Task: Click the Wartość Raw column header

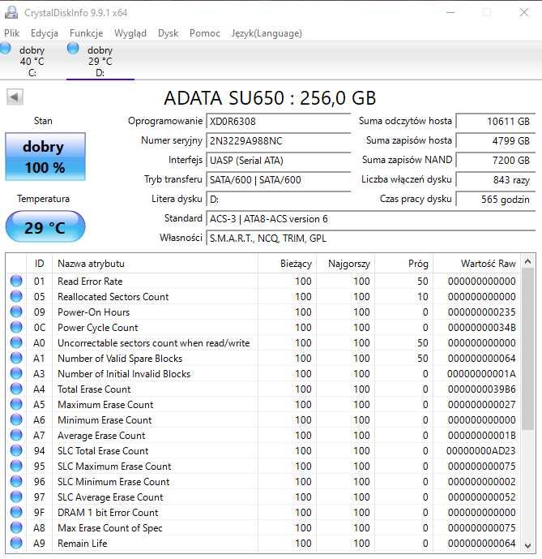Action: coord(477,264)
